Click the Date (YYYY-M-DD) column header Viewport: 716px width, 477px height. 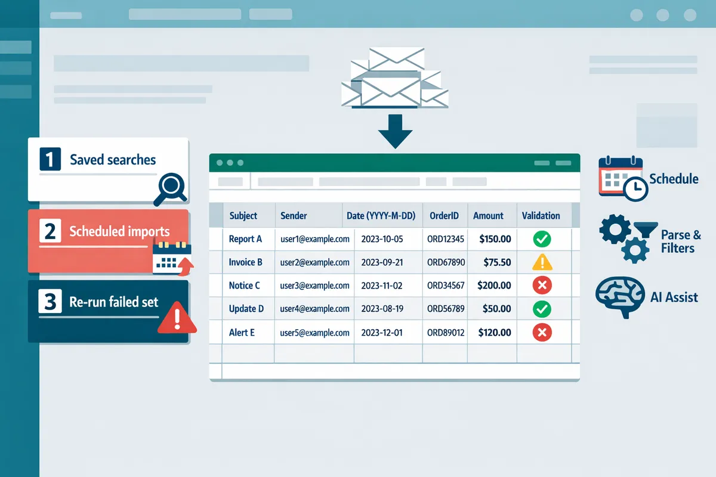click(381, 216)
